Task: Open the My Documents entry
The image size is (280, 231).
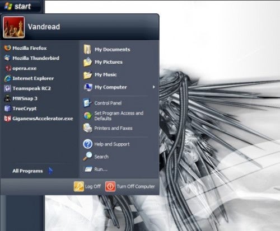Action: click(x=113, y=50)
